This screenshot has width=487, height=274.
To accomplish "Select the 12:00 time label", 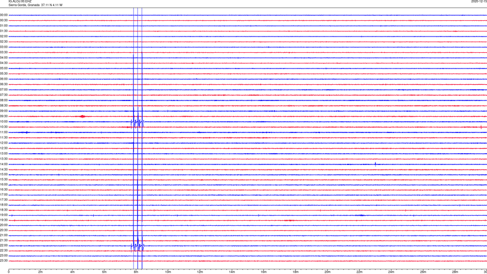I will pos(4,143).
